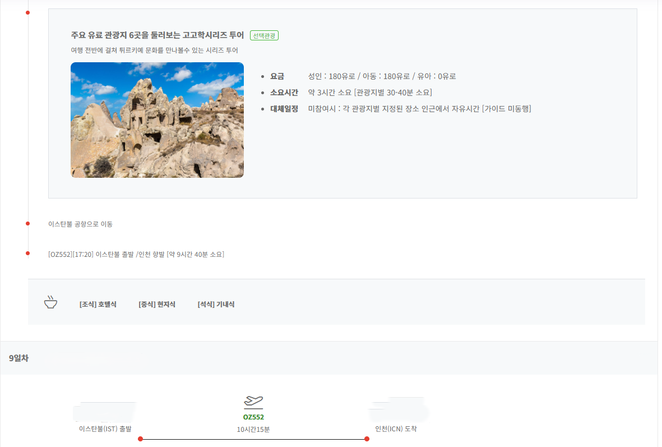662x447 pixels.
Task: Click the [석식] 기내식 dinner label
Action: (x=216, y=305)
